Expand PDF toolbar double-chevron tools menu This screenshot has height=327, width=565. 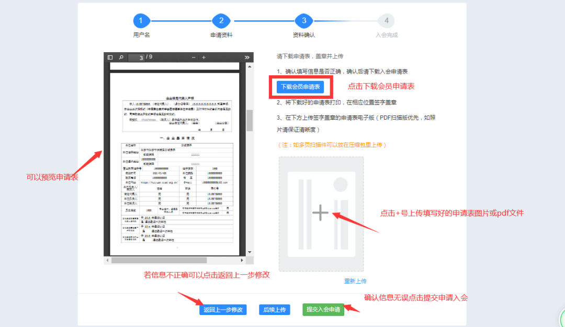click(247, 57)
